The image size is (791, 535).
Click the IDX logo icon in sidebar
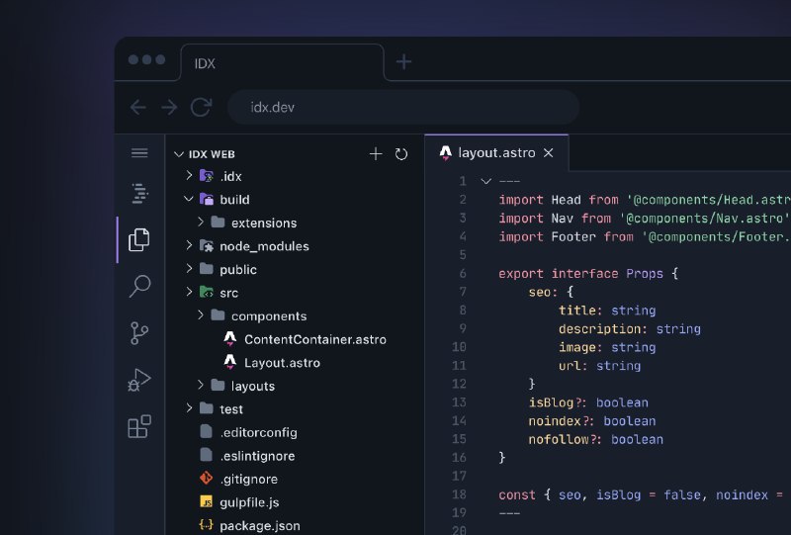139,193
